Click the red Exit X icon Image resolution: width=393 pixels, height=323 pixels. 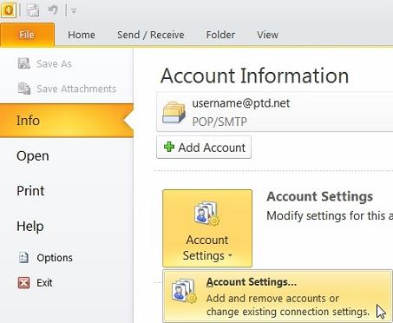click(23, 282)
